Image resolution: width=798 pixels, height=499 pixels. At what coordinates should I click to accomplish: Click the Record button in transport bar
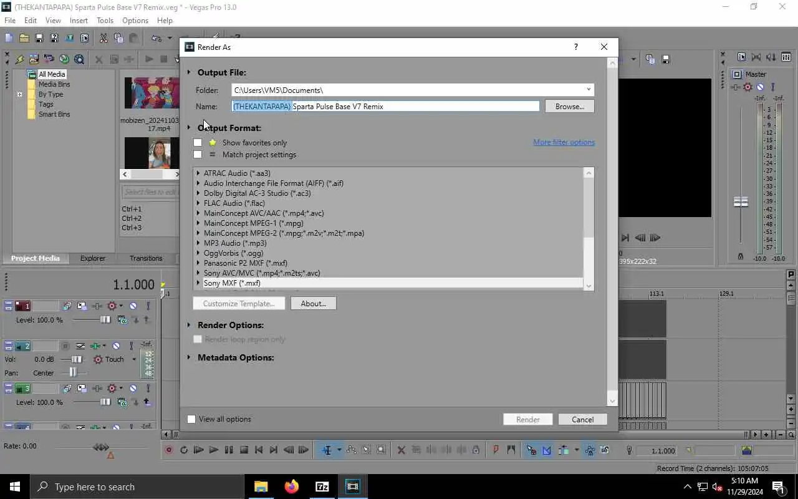169,450
